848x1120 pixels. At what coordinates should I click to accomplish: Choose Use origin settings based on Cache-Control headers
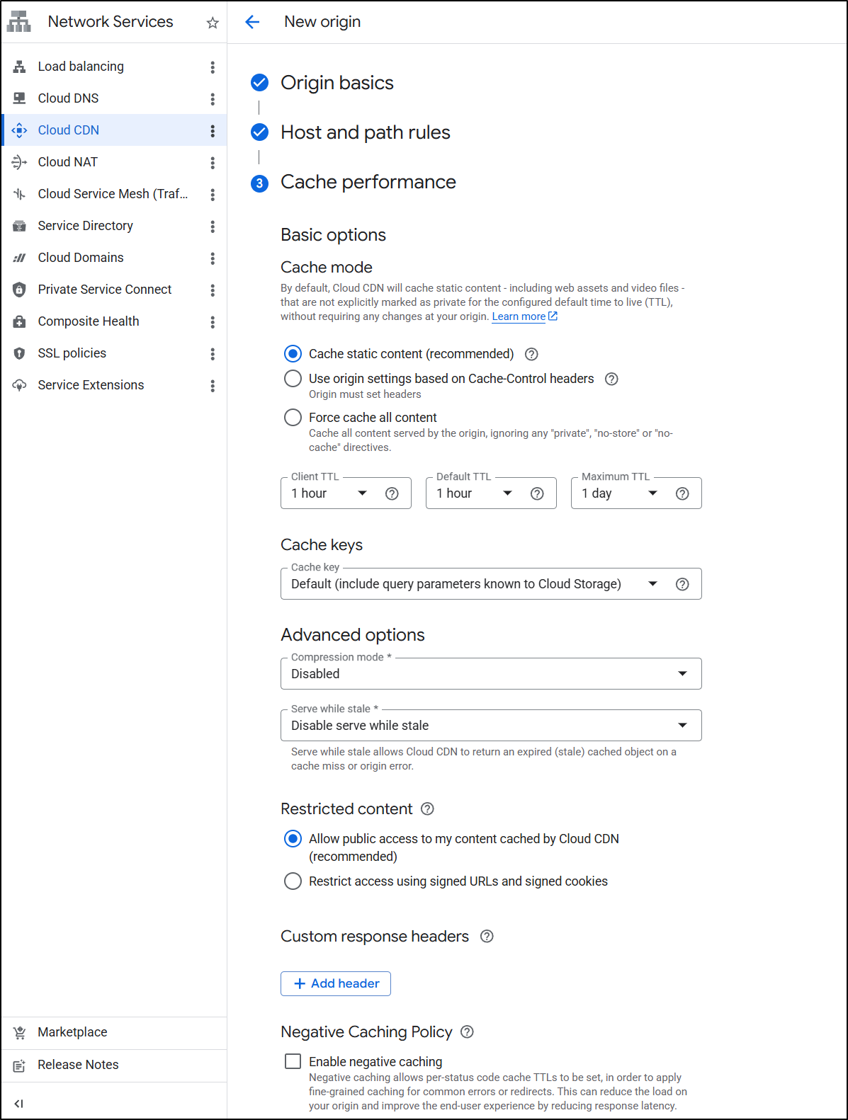(293, 379)
